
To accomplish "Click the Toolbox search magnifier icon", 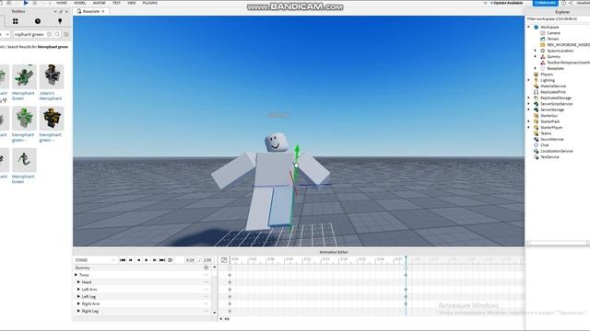I will (x=57, y=34).
